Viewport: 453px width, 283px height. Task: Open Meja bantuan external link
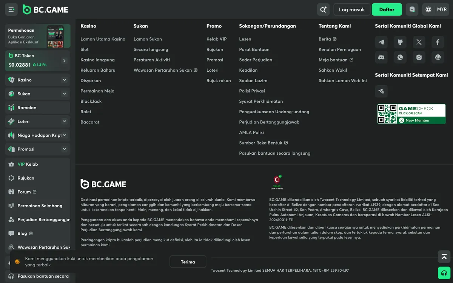tap(336, 60)
